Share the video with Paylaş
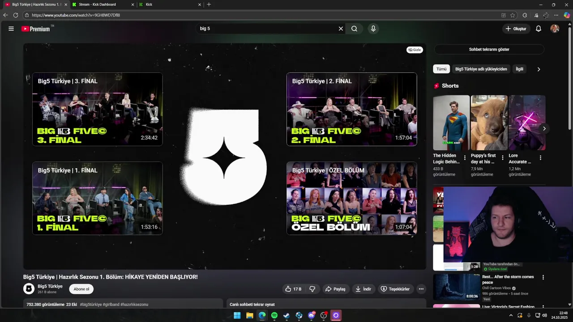Screen dimensions: 573x322 click(x=335, y=289)
